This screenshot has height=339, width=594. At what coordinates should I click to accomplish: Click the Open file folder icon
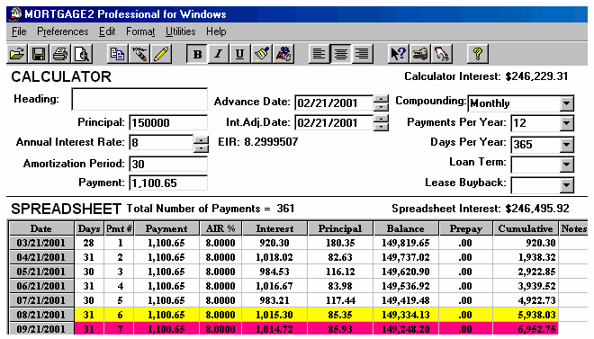17,54
